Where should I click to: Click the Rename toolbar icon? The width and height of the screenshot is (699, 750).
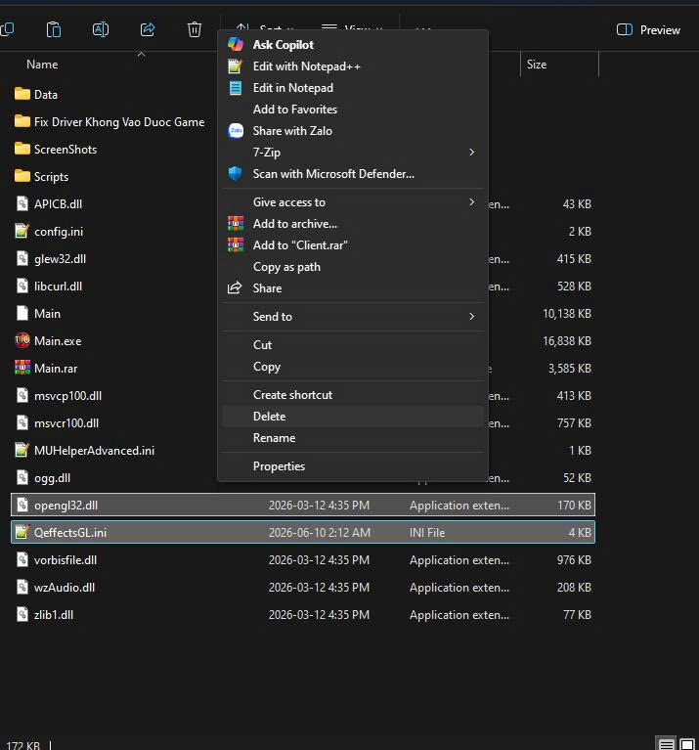click(101, 29)
